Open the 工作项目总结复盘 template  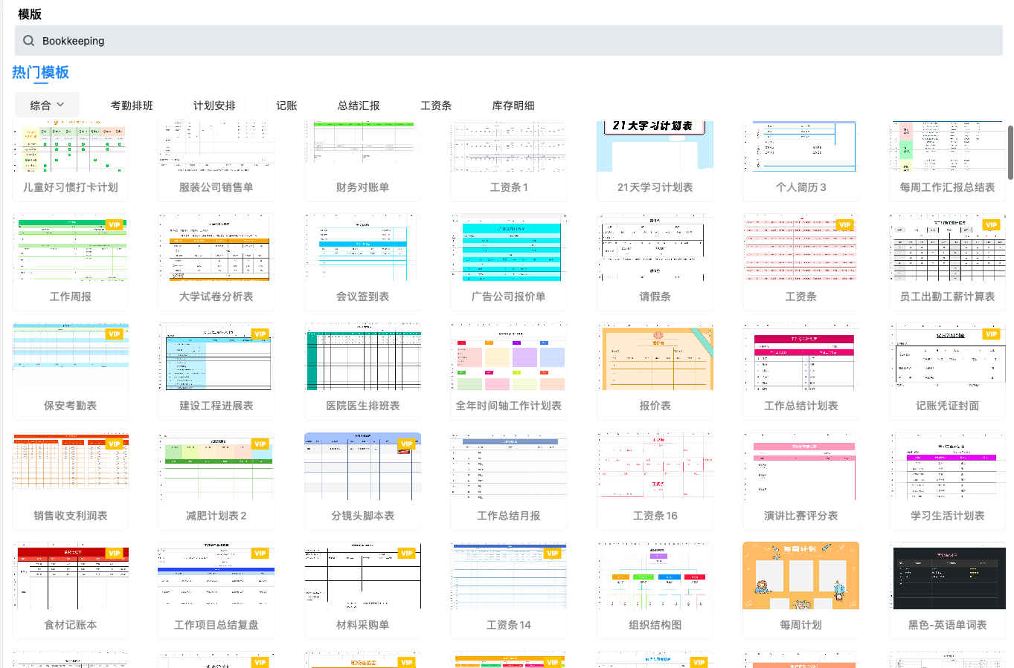216,590
